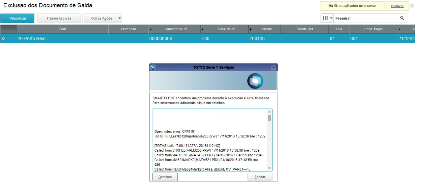This screenshot has width=427, height=190.
Task: Click the Fechar button in error dialog
Action: click(260, 177)
